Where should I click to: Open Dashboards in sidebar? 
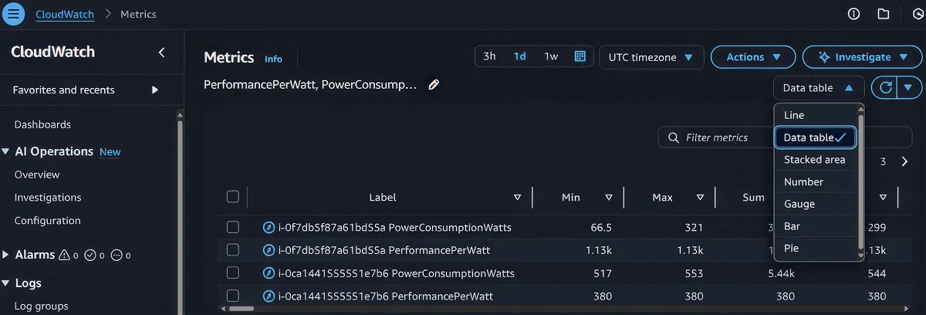click(x=42, y=124)
